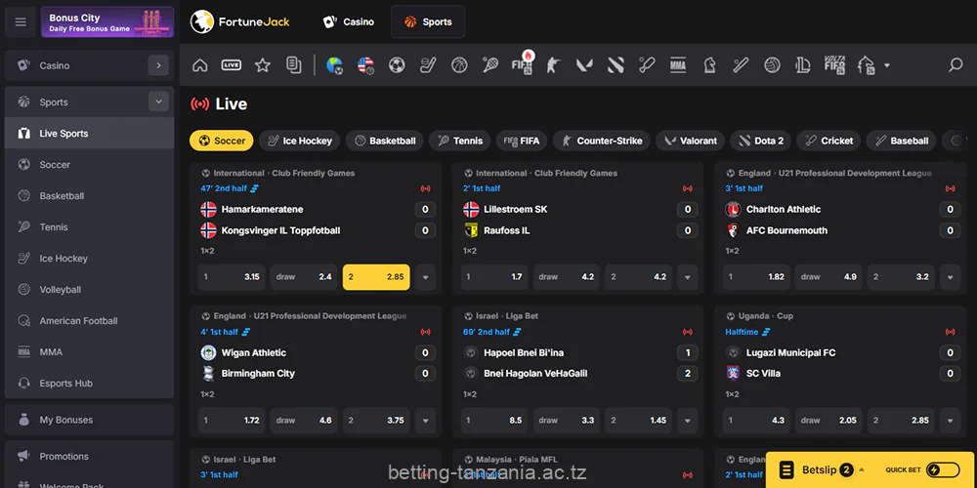Image resolution: width=977 pixels, height=488 pixels.
Task: Select the Ice Hockey filter chip
Action: (x=300, y=141)
